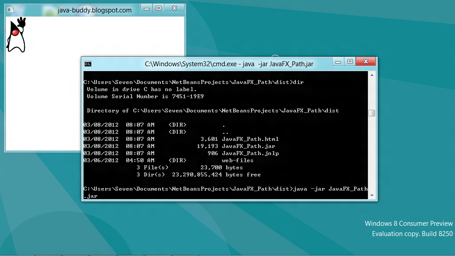Click the JavaFX_Path.jnlp file name

250,153
